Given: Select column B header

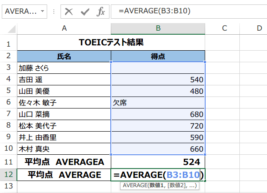Looking at the screenshot, I should [x=158, y=28].
